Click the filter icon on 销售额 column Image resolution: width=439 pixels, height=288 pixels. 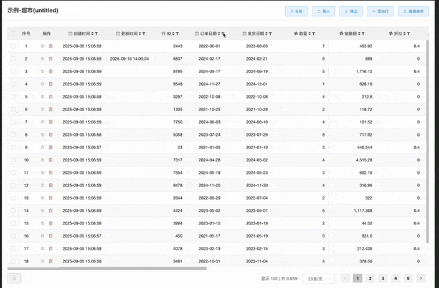click(363, 33)
